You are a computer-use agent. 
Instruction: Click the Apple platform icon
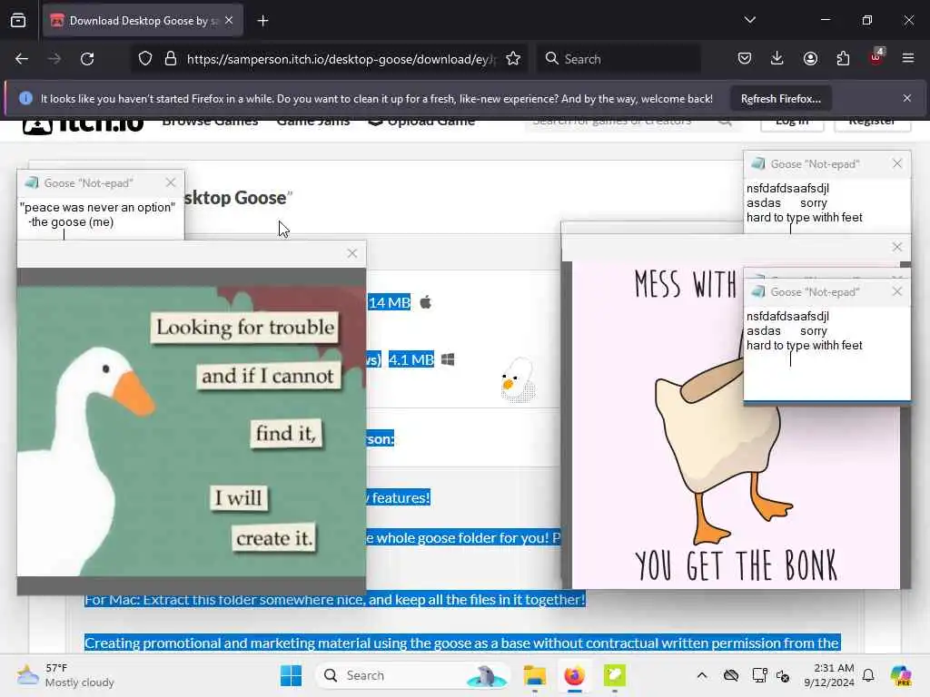(425, 302)
